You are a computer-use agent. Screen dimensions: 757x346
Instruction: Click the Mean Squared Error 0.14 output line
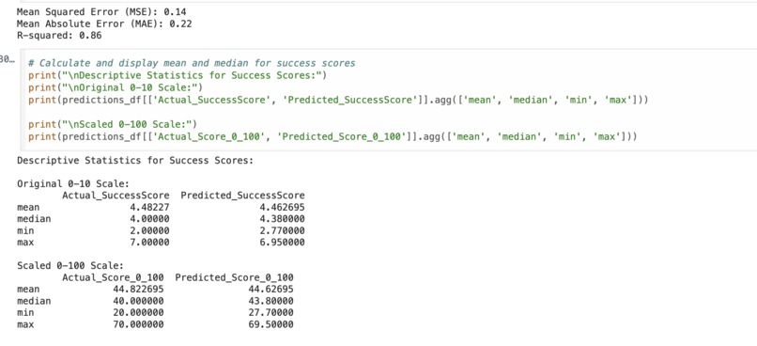[x=101, y=12]
